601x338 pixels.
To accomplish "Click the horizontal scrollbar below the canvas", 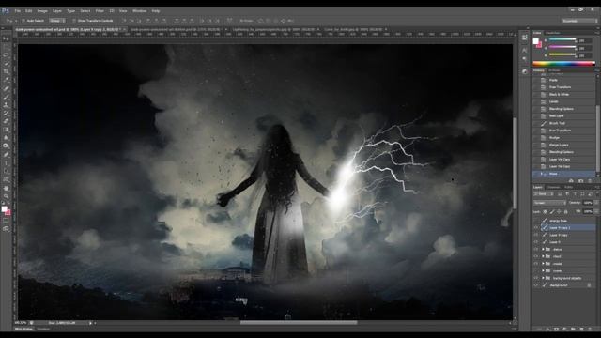I will tap(299, 323).
